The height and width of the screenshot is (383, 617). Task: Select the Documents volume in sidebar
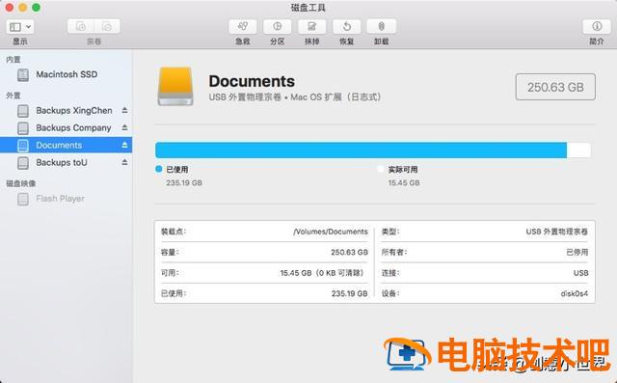[x=67, y=146]
